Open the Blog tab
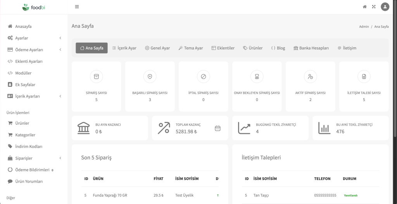Viewport: 397px width, 204px height. 278,48
